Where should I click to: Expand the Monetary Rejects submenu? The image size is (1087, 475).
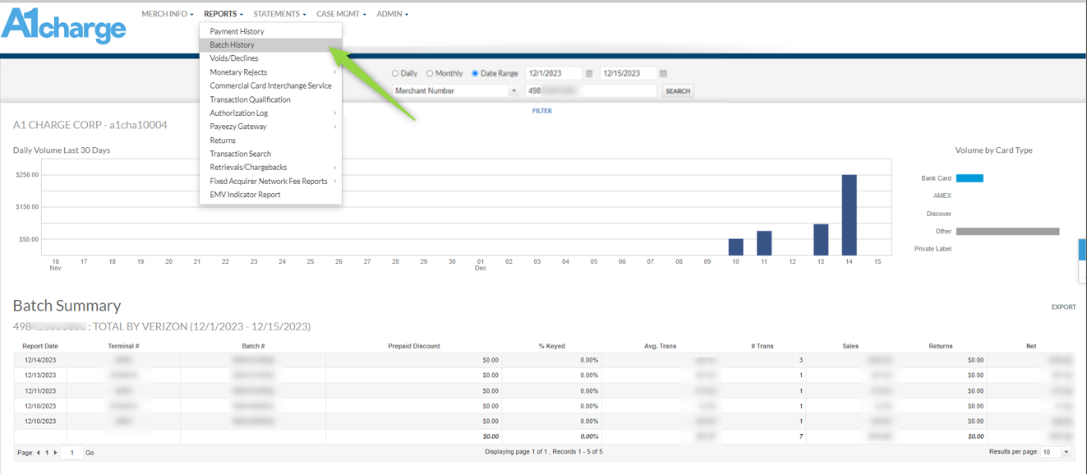(x=270, y=72)
